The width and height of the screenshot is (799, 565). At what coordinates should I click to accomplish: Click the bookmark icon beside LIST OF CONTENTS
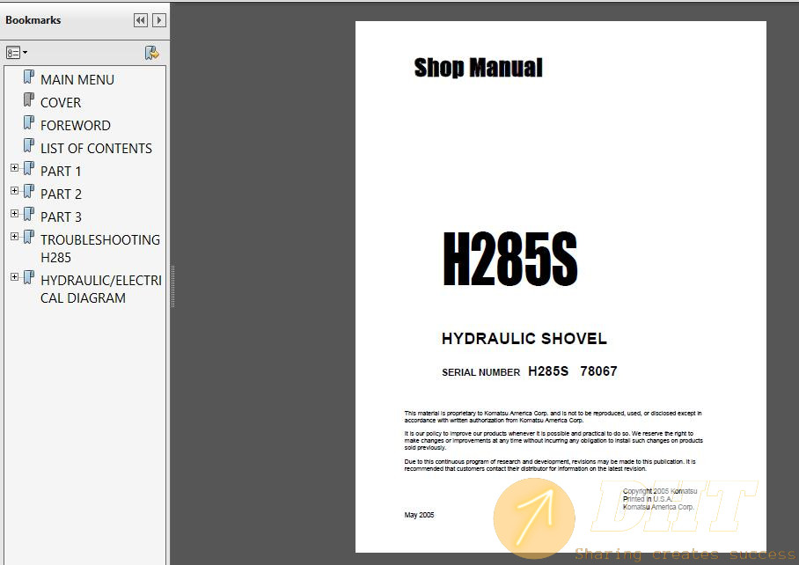coord(29,146)
